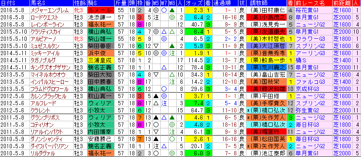Click jockey ルメール cell
The height and width of the screenshot is (157, 361).
101,11
